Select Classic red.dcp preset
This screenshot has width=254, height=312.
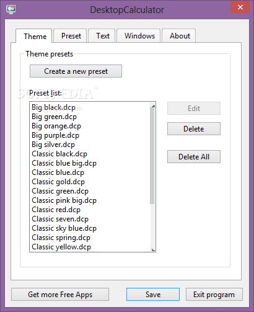point(90,210)
